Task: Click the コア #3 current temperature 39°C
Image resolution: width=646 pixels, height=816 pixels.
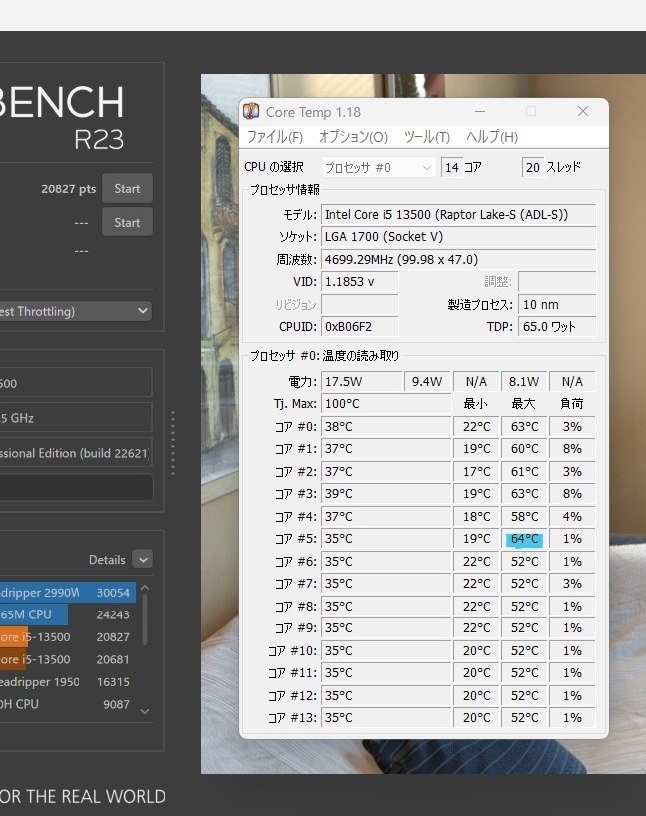Action: (x=385, y=494)
